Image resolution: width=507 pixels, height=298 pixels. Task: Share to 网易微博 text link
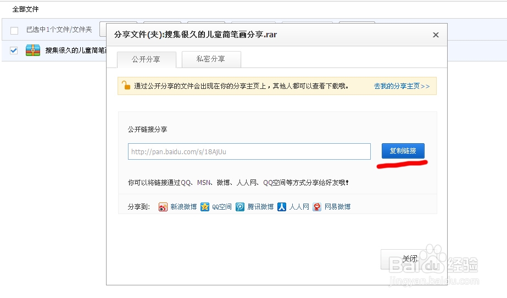[337, 207]
